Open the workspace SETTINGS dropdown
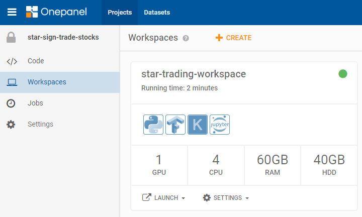362x217 pixels. (x=226, y=198)
